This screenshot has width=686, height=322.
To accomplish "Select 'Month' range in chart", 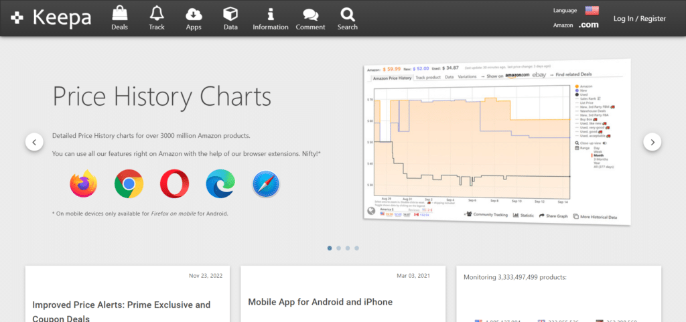I will point(598,155).
